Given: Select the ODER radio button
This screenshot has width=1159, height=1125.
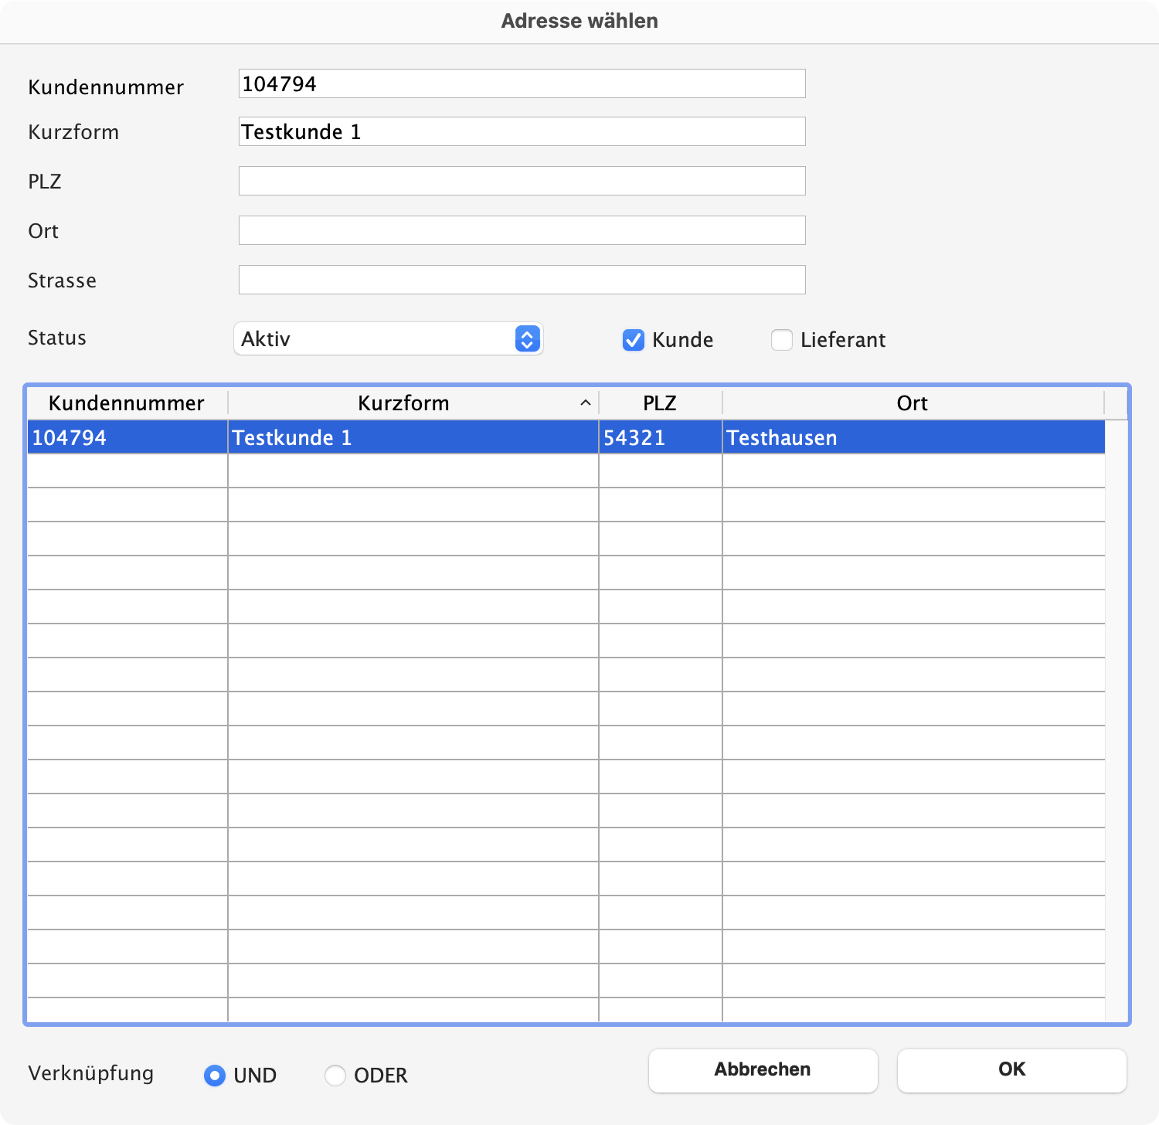Looking at the screenshot, I should 335,1076.
